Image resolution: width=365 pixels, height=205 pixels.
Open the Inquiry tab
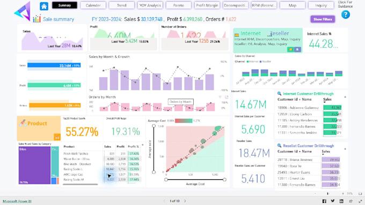pos(321,5)
